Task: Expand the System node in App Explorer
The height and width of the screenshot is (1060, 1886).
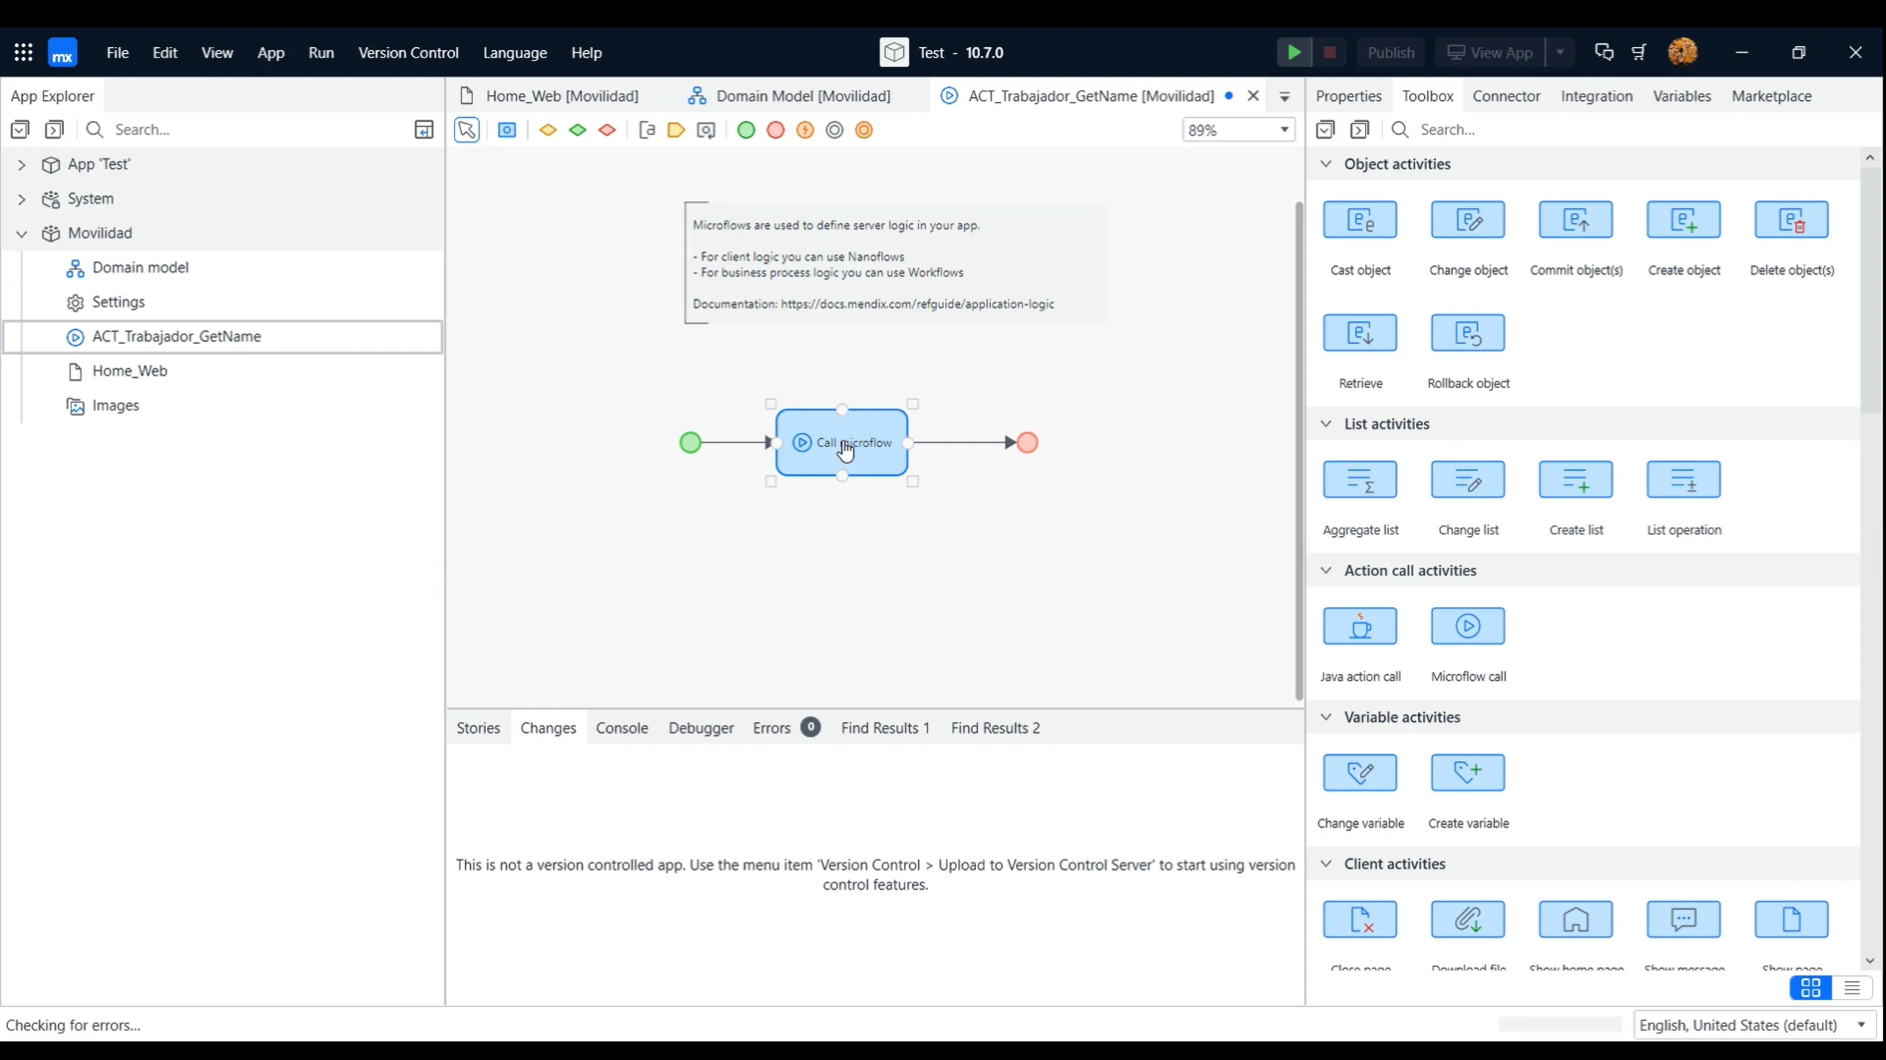Action: 21,198
